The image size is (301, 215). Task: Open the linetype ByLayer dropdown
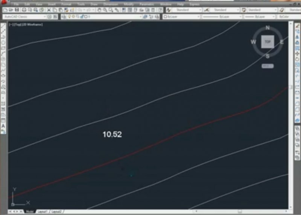pyautogui.click(x=222, y=17)
